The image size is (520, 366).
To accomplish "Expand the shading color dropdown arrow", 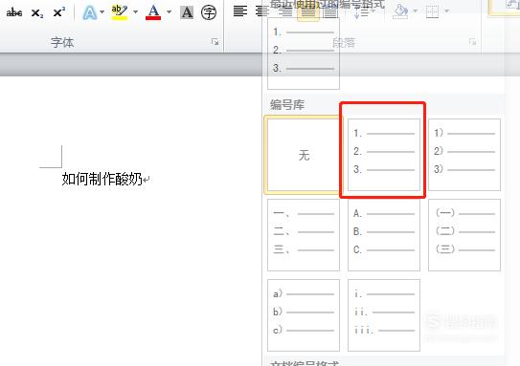I will pos(415,11).
